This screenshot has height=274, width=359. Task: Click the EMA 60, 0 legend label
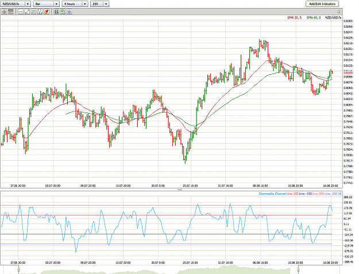tap(314, 18)
